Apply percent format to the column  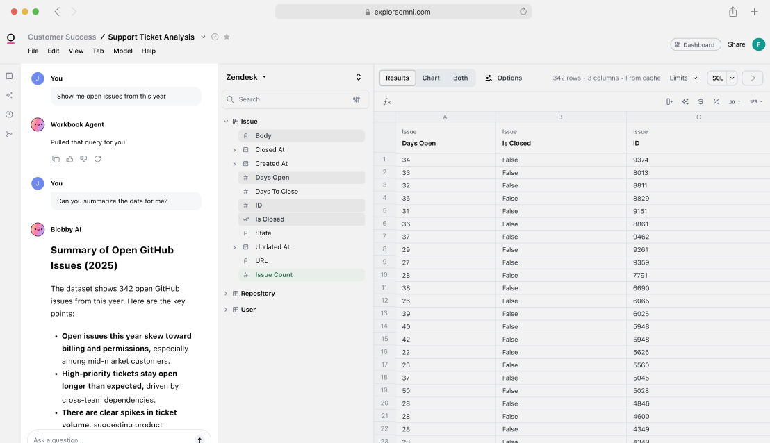(x=716, y=101)
